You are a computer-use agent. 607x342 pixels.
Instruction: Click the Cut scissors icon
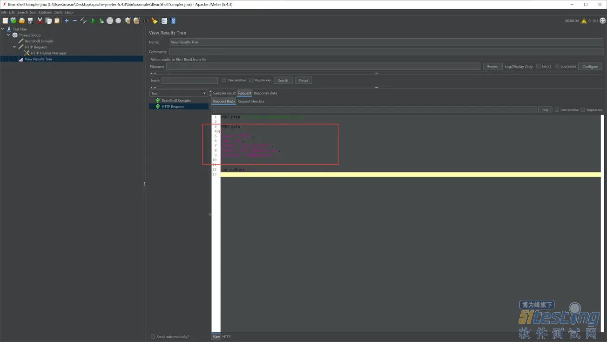coord(40,21)
